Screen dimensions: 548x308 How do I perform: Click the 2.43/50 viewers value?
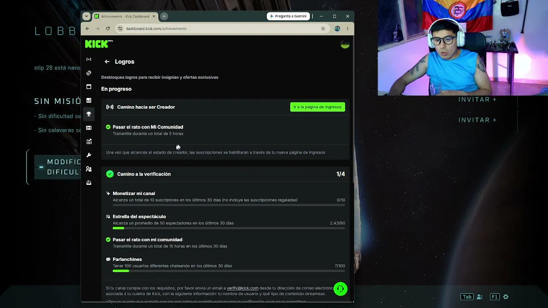click(x=337, y=223)
